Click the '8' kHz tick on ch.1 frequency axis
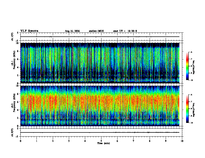The height and width of the screenshot is (158, 205). point(18,51)
